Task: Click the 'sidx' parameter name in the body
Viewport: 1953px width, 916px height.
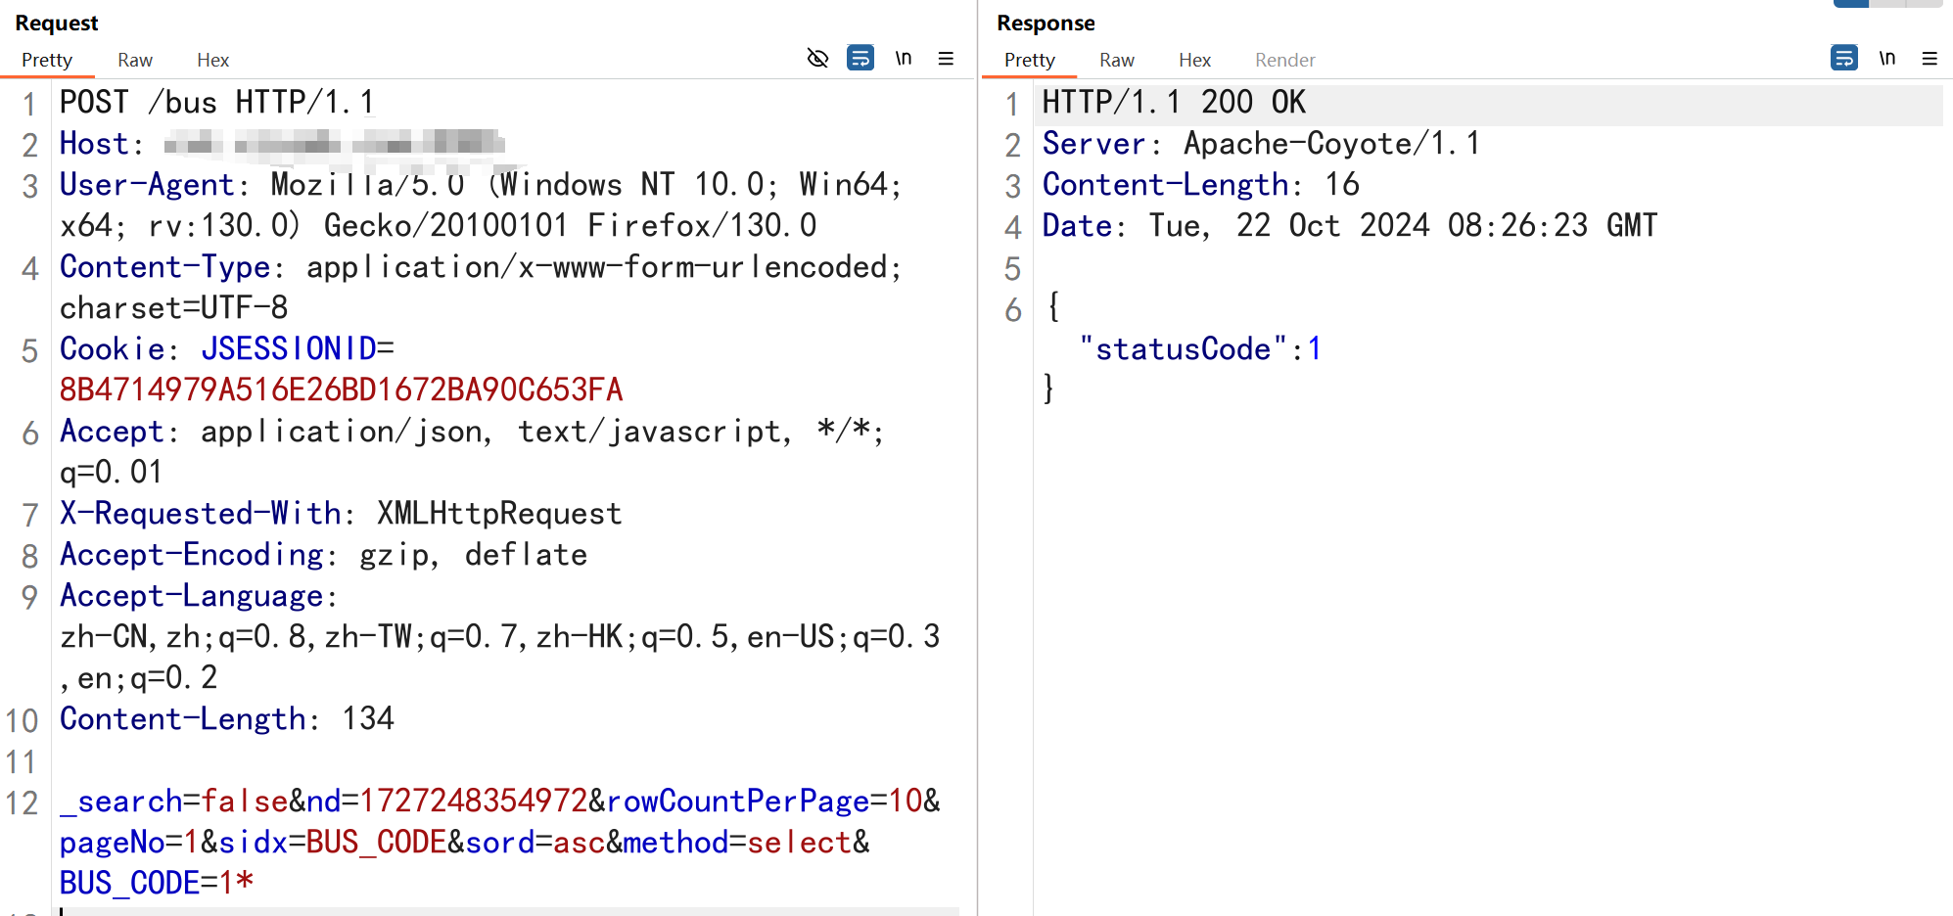Action: pos(254,843)
